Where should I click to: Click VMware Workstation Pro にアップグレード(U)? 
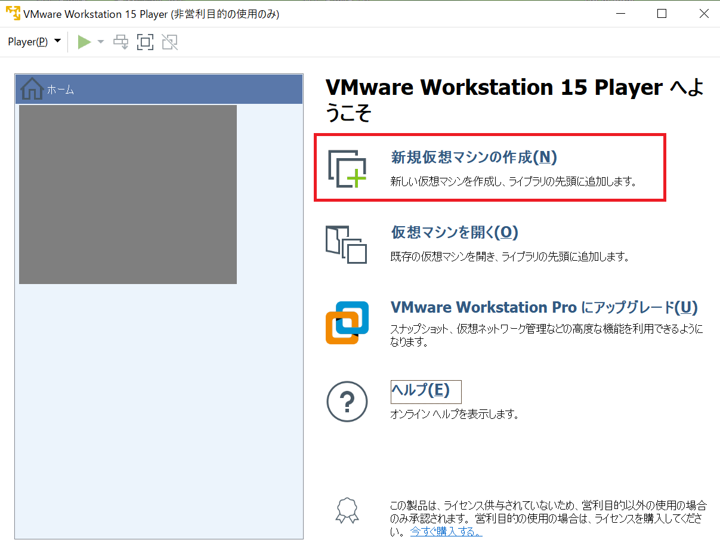544,307
